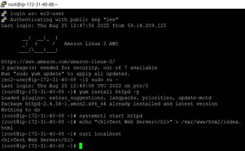Image resolution: width=245 pixels, height=151 pixels.
Task: Click the command "sudo su -"
Action: click(x=105, y=80)
